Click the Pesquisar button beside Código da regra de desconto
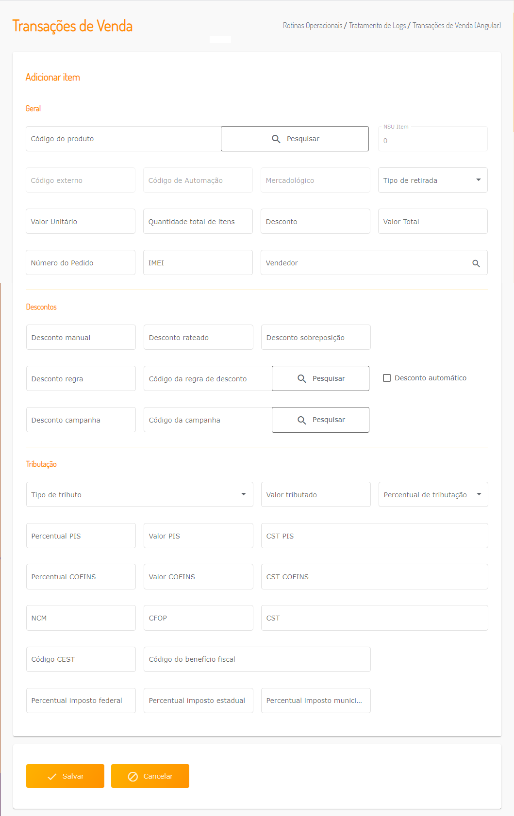The height and width of the screenshot is (816, 514). (x=320, y=378)
